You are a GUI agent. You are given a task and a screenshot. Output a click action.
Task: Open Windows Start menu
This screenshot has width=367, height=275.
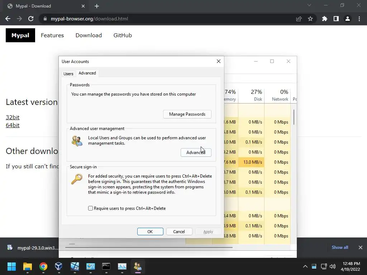11,266
